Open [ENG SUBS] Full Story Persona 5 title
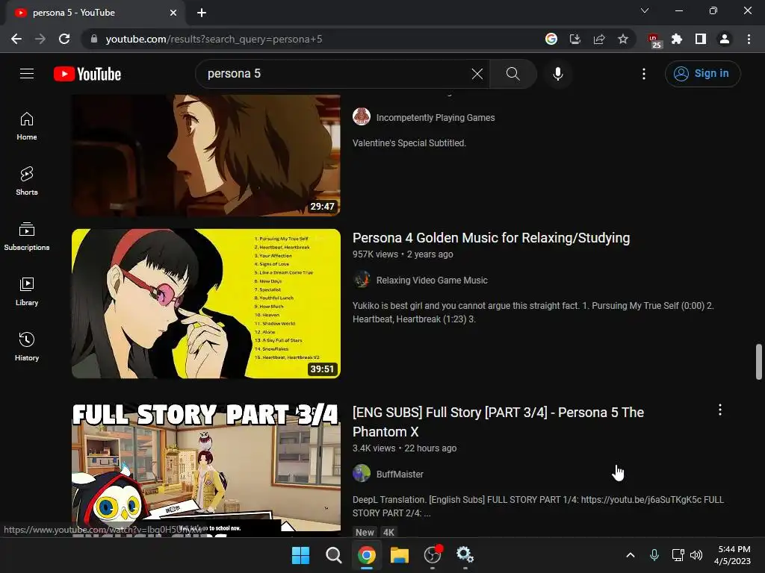 pyautogui.click(x=498, y=422)
